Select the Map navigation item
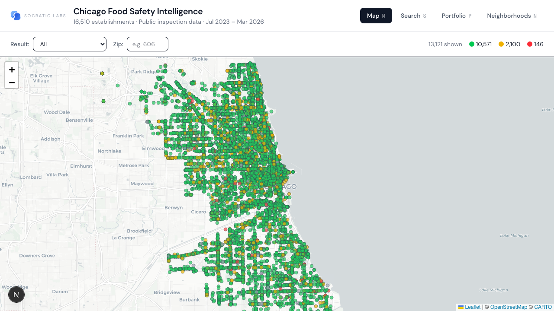Viewport: 554px width, 311px height. 376,16
